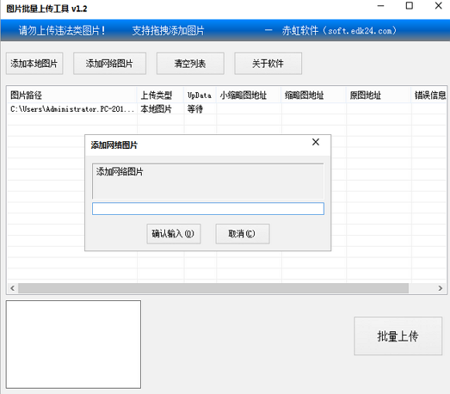Image resolution: width=450 pixels, height=394 pixels.
Task: Click the 添加网络图片 toolbar button
Action: click(109, 64)
